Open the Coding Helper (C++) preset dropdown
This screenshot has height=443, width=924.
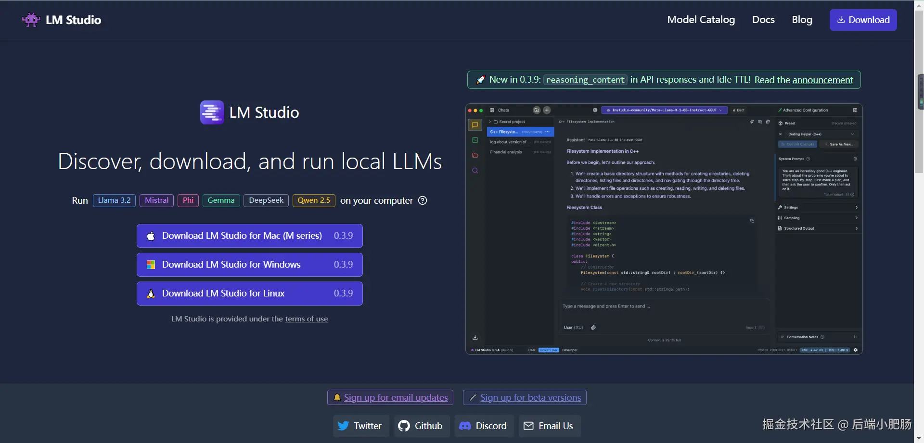[x=821, y=134]
